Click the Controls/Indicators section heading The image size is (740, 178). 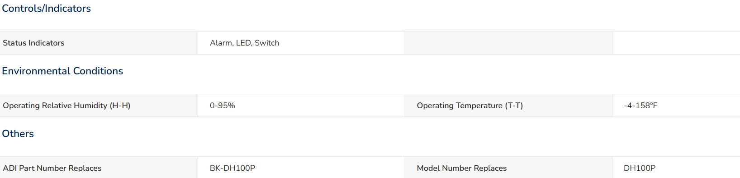tap(46, 9)
